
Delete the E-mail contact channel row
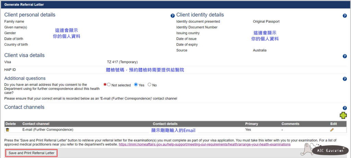8,130
